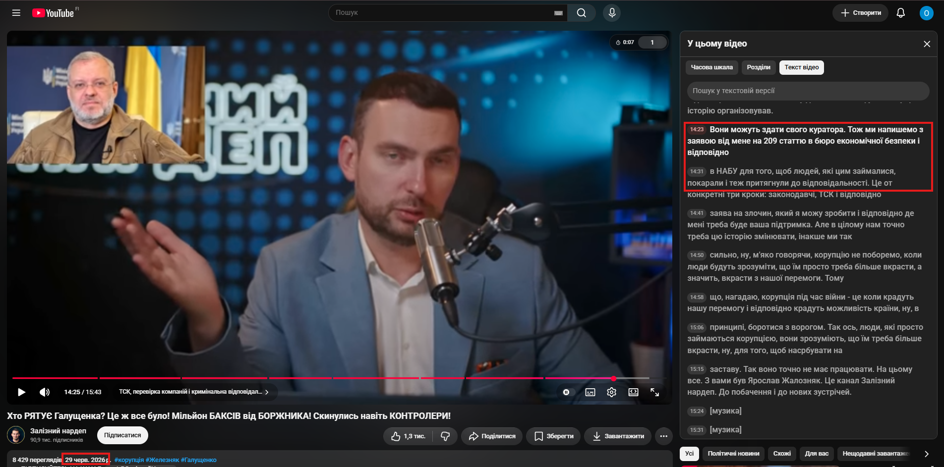Open the hamburger guide menu

pos(16,13)
